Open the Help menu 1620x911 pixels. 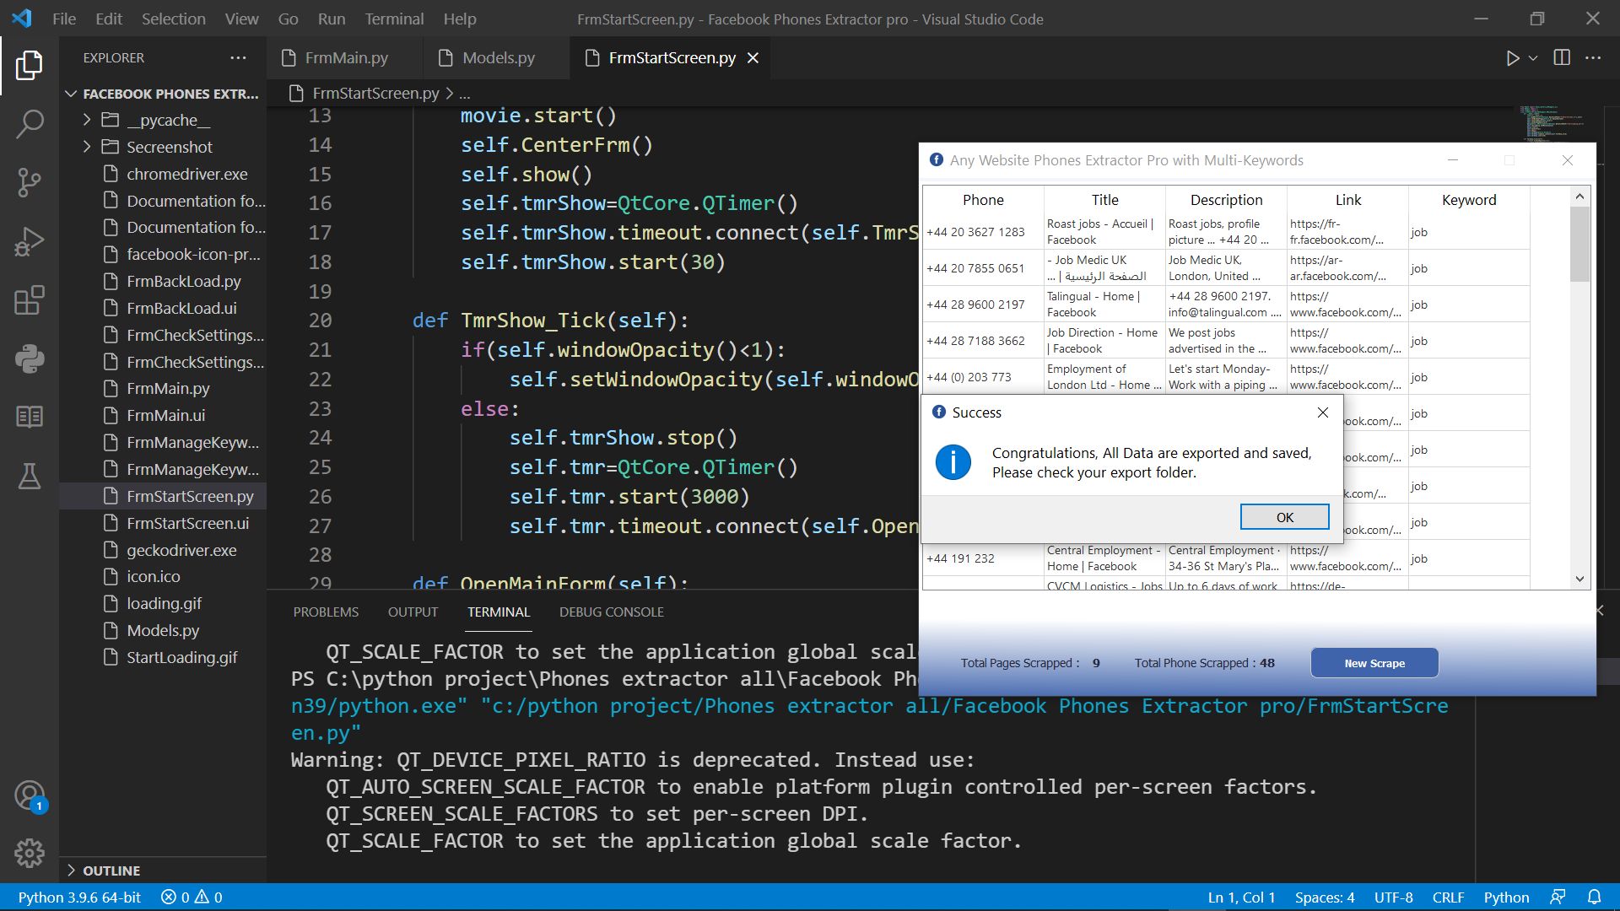pos(460,19)
